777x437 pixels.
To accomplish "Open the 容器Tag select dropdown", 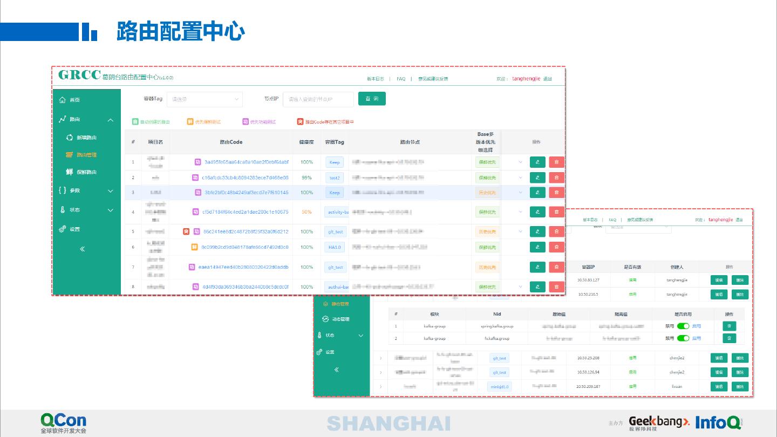I will (205, 99).
